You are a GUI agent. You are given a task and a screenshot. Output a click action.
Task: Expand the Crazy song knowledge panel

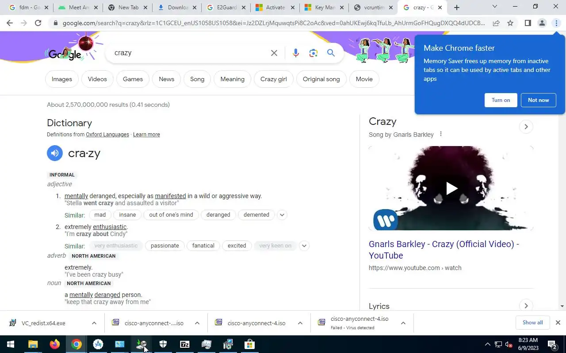click(526, 127)
